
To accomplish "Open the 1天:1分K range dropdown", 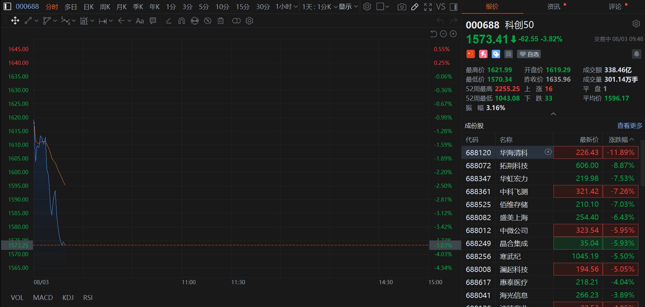I will pyautogui.click(x=320, y=7).
